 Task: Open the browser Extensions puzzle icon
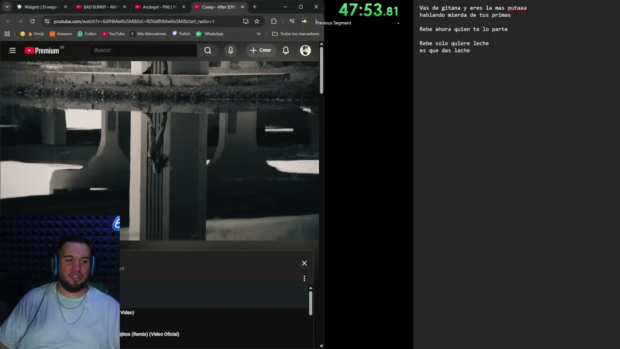(x=274, y=21)
